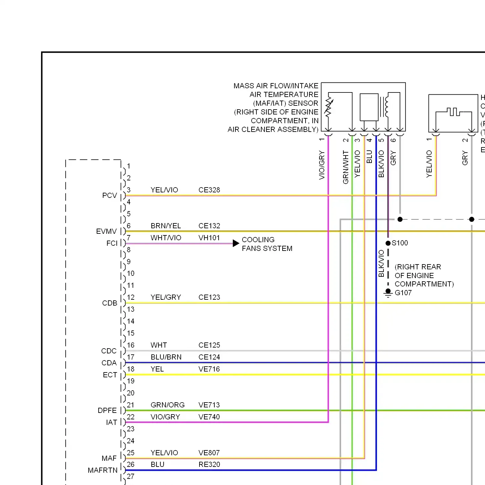Click the VE716 circuit code
Image resolution: width=485 pixels, height=485 pixels.
point(209,369)
